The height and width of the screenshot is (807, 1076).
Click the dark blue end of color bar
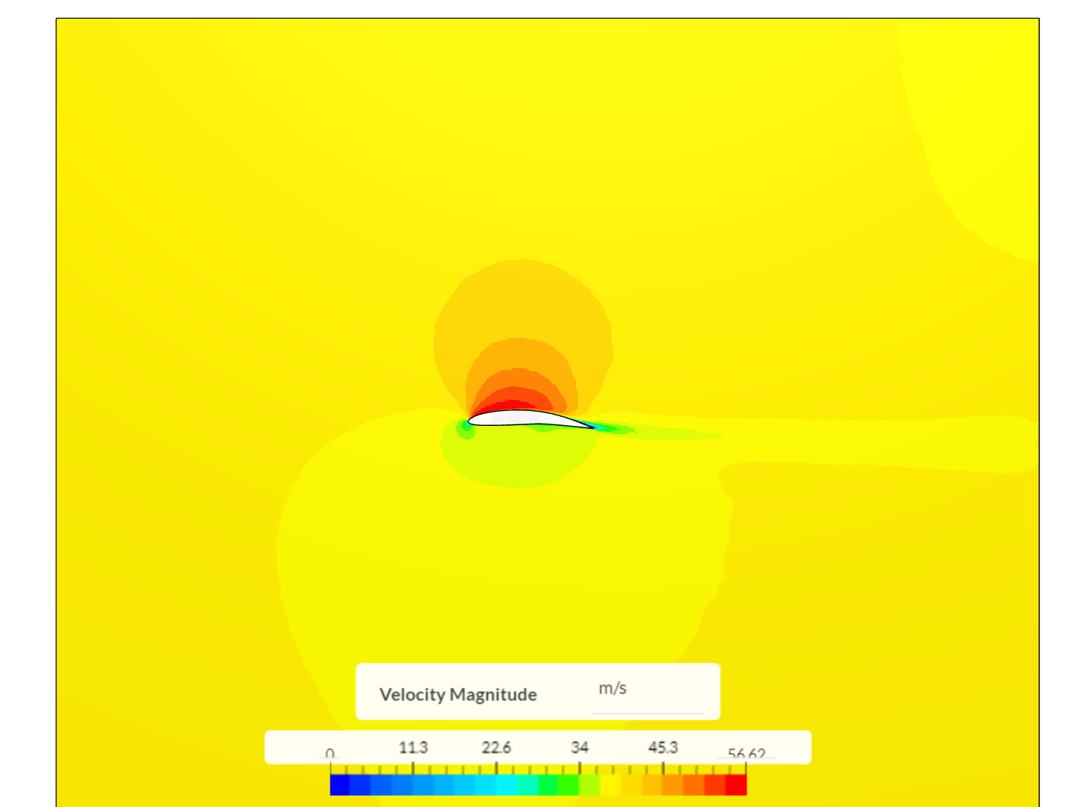(340, 785)
